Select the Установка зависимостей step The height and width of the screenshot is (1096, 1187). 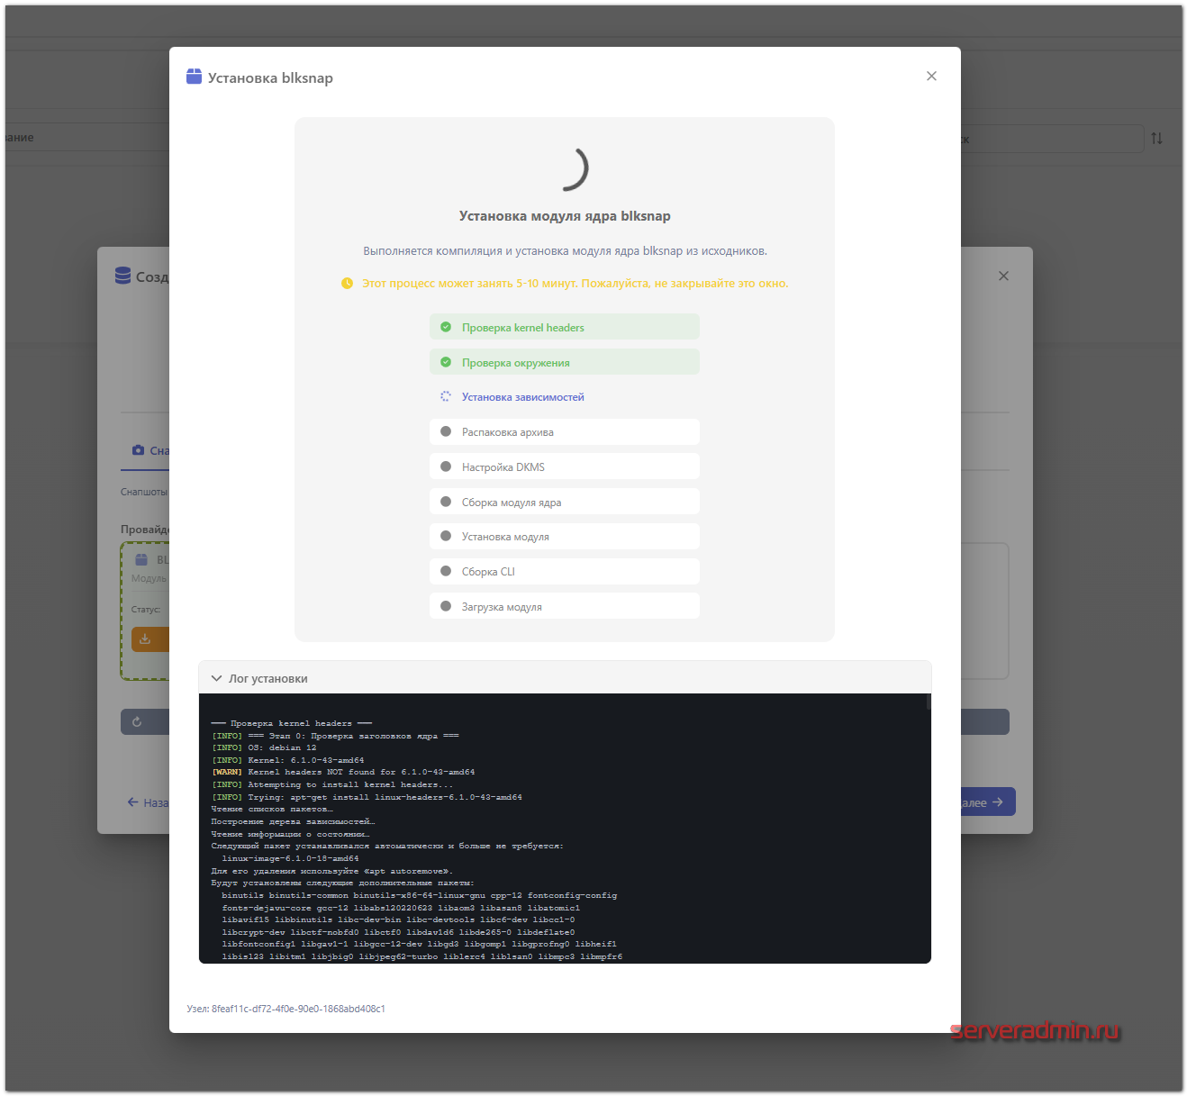(565, 396)
